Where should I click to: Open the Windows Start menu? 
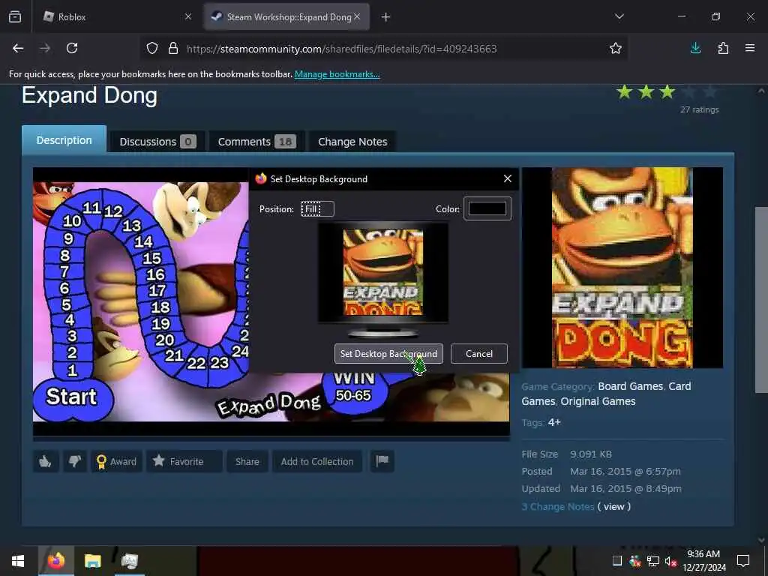18,561
